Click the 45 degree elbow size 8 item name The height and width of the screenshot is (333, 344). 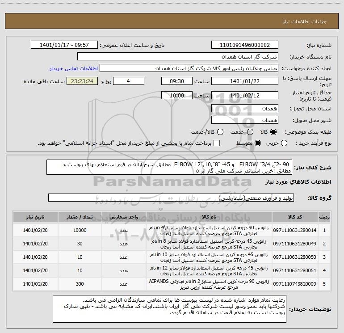tap(209, 244)
